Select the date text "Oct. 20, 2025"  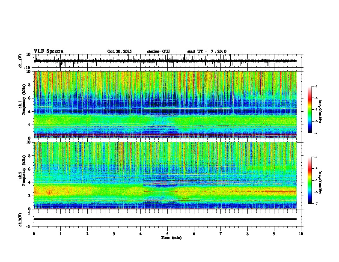119,51
